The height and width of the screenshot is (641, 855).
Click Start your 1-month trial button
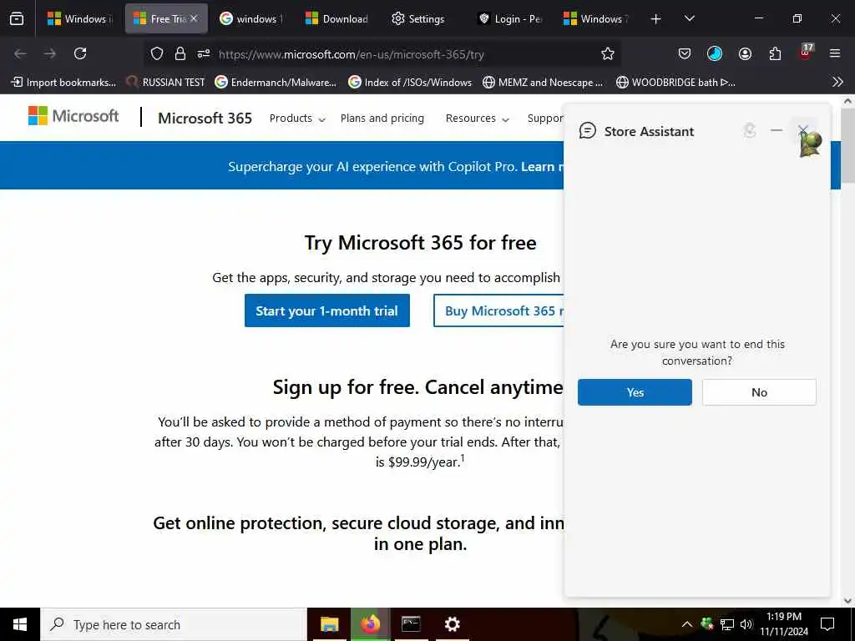327,310
